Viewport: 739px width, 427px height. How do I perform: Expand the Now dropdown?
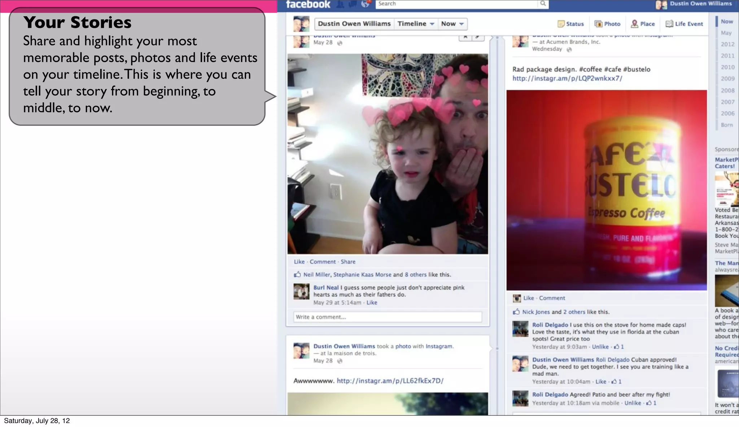[452, 24]
